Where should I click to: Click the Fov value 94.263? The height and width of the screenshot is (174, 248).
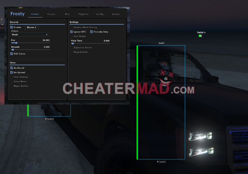46,40
